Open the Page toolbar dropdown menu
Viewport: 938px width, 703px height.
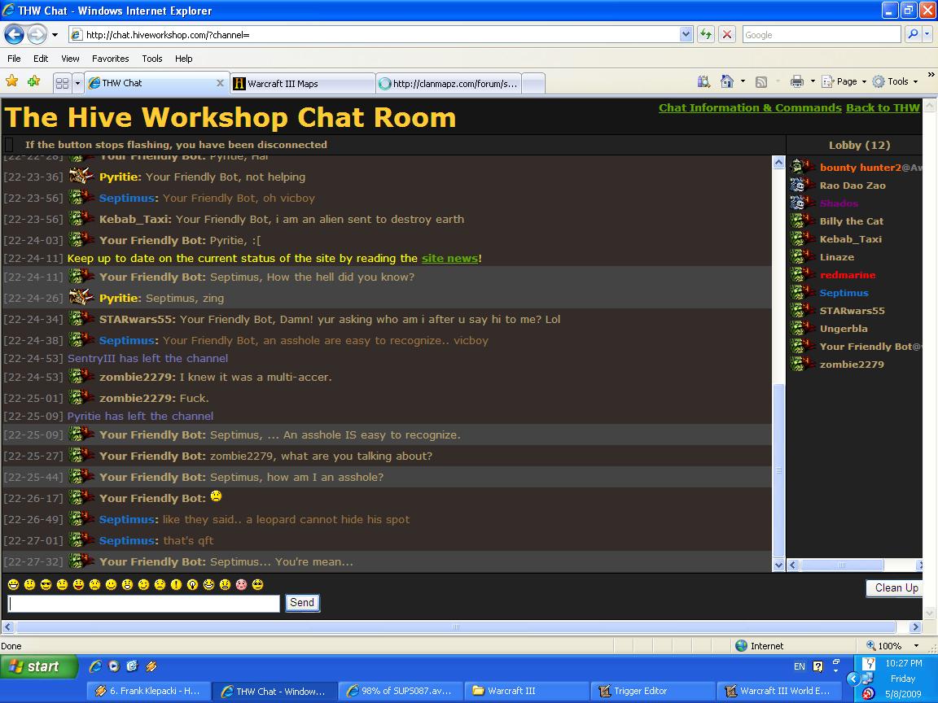(x=844, y=81)
